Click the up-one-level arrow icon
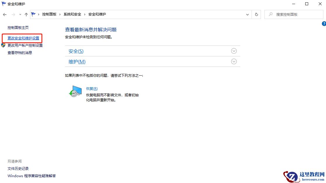Image resolution: width=326 pixels, height=183 pixels. coord(26,14)
